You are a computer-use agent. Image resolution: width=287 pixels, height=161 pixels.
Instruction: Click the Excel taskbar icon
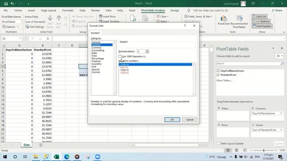click(57, 157)
